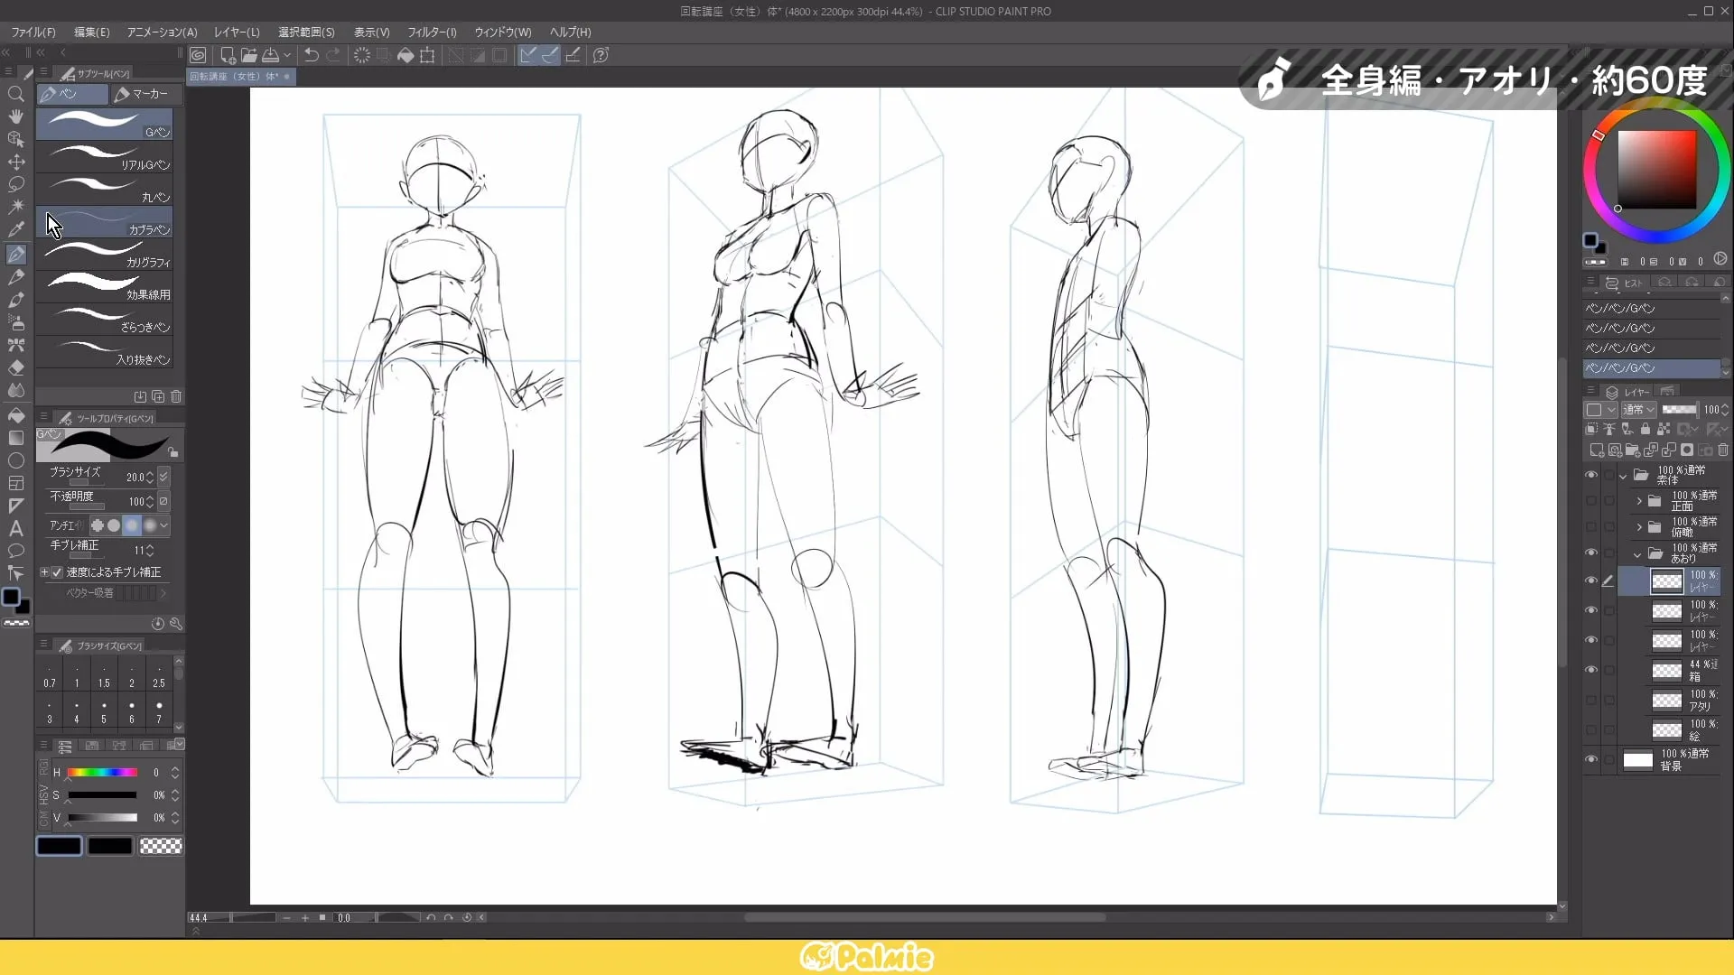The width and height of the screenshot is (1734, 975).
Task: Open the anti-aliasing dropdown arrow
Action: 163,525
